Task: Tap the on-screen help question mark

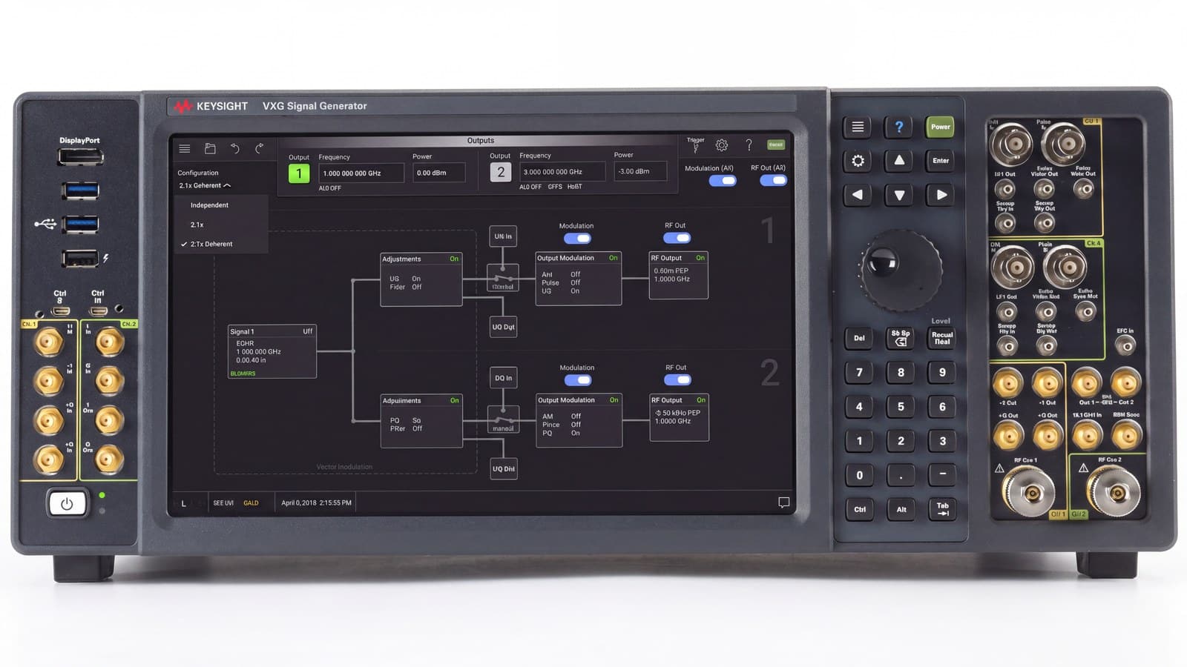Action: (x=749, y=145)
